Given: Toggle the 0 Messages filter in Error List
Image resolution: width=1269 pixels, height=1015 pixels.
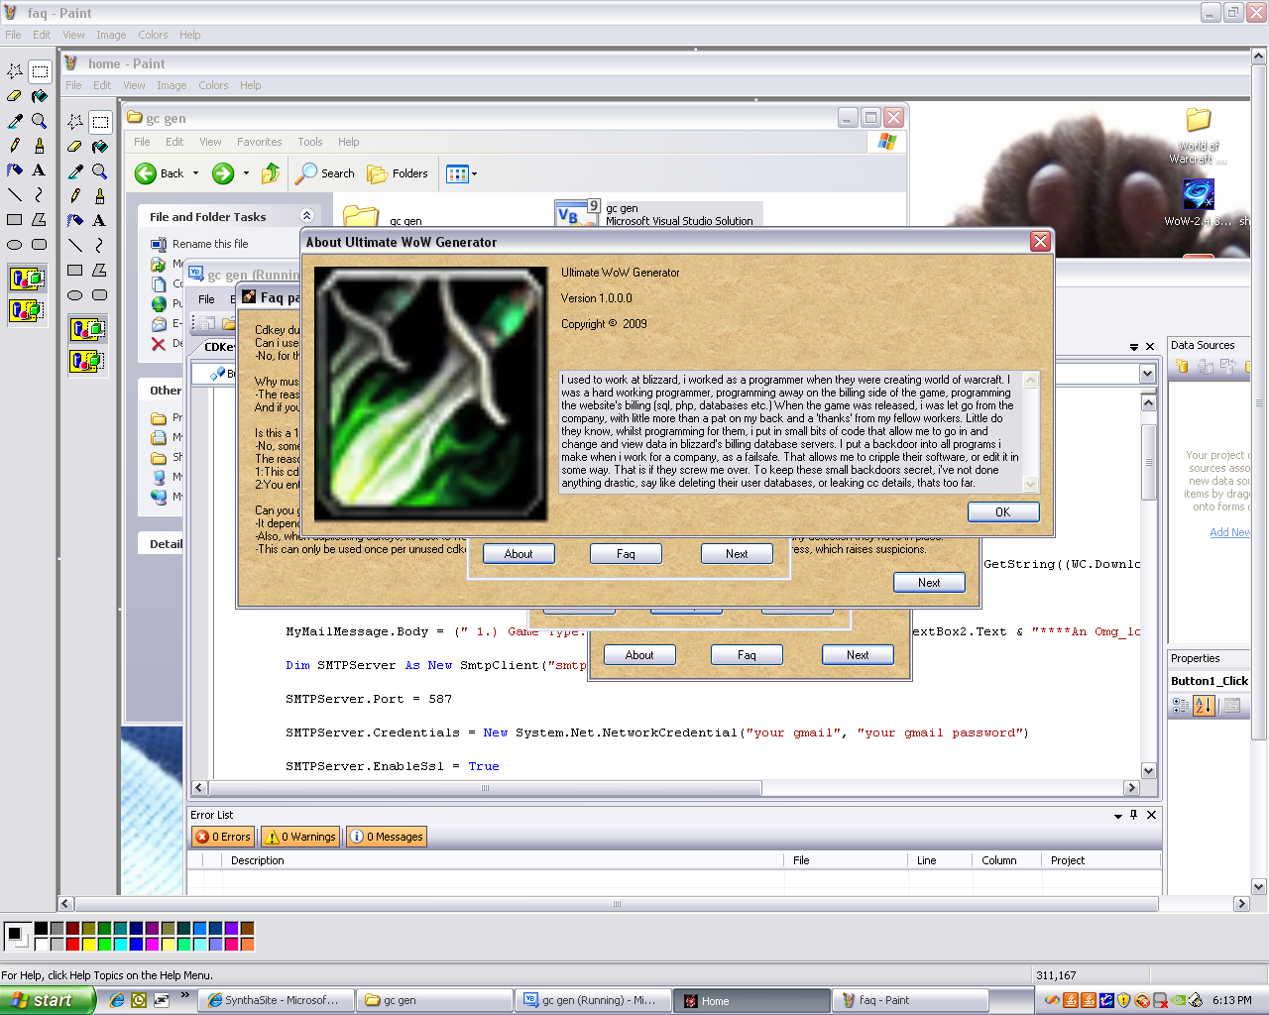Looking at the screenshot, I should 386,837.
